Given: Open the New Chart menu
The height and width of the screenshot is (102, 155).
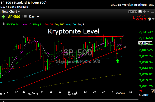Looking at the screenshot, I should (11, 12).
